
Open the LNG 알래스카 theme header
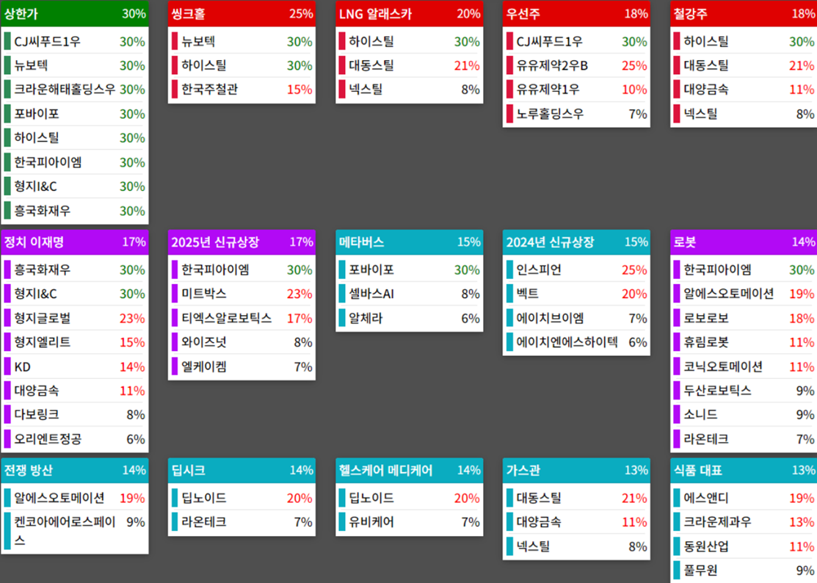click(409, 14)
